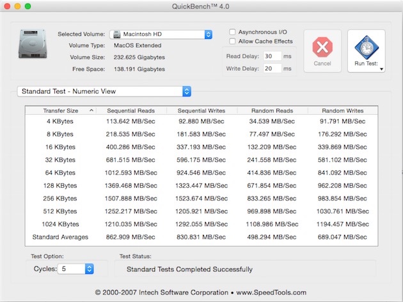Click the Read Delay input field
Viewport: 403px width, 302px height.
(273, 56)
